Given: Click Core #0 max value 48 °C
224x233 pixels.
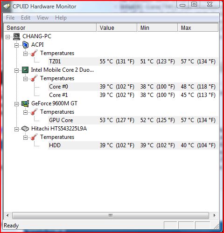Looking at the screenshot, I should click(198, 87).
